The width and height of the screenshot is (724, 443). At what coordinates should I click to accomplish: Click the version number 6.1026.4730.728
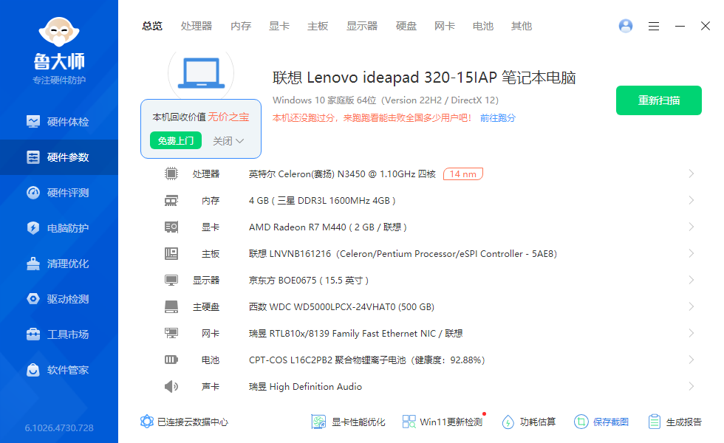59,427
